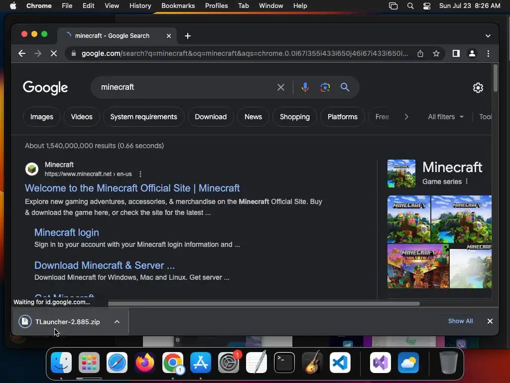Clear the search box text
This screenshot has width=510, height=383.
pyautogui.click(x=281, y=87)
